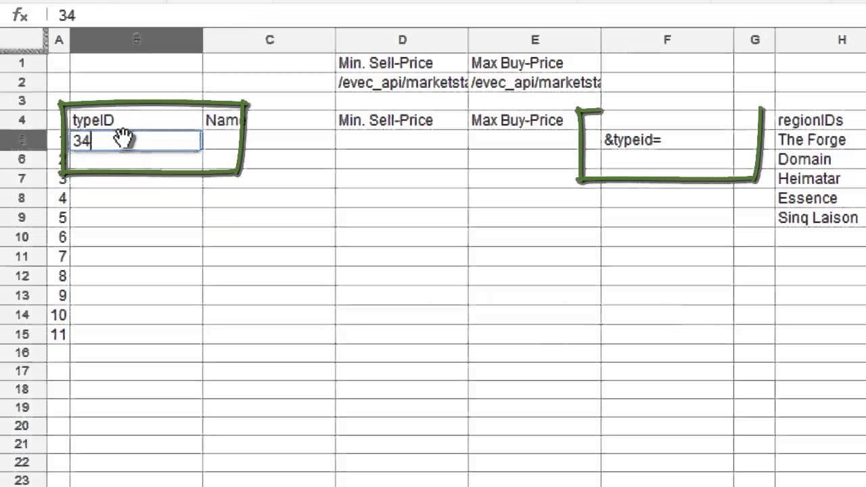
Task: Select the &typeid= cell
Action: pyautogui.click(x=666, y=140)
